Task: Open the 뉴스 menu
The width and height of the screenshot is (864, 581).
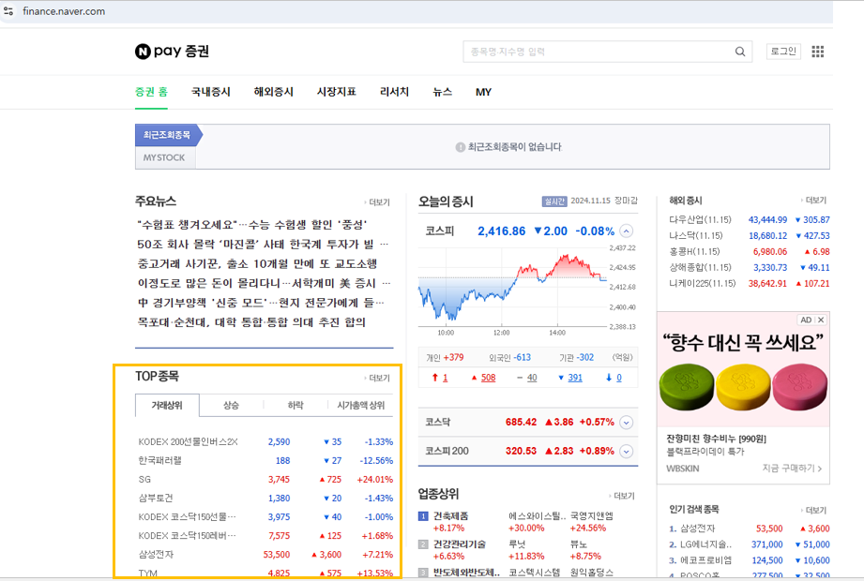Action: [443, 92]
